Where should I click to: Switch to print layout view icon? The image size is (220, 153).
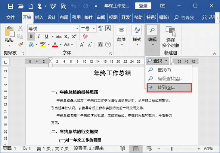pyautogui.click(x=136, y=149)
